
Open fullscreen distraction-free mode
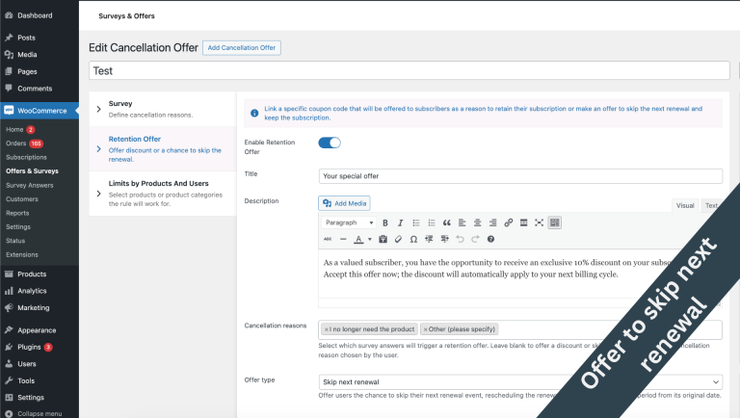(539, 222)
